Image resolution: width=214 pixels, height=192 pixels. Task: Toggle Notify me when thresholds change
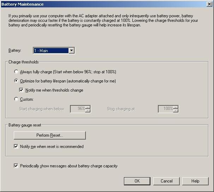tap(22, 90)
